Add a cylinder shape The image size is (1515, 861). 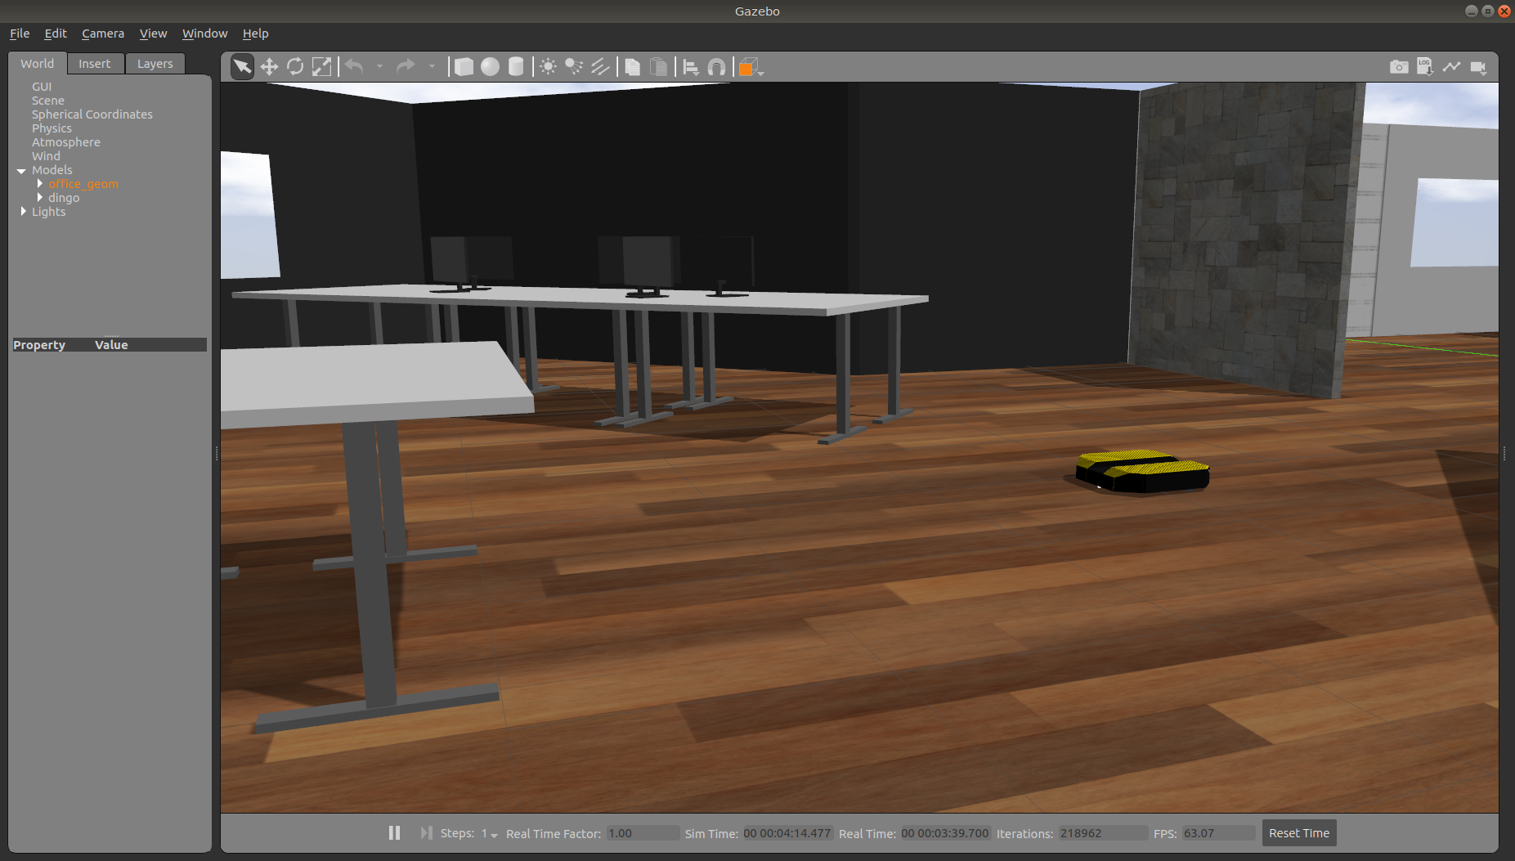tap(516, 67)
